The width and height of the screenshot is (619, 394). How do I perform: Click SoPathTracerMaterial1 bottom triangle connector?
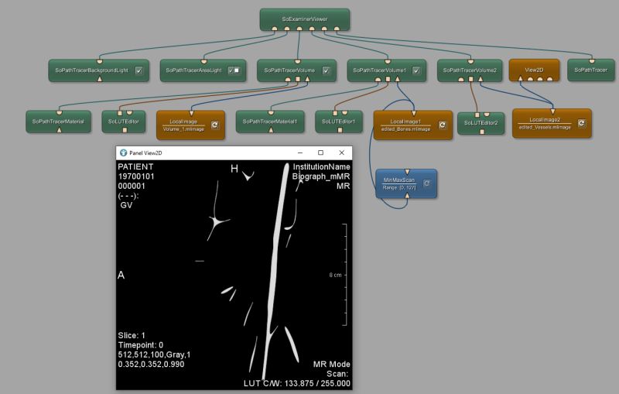271,130
